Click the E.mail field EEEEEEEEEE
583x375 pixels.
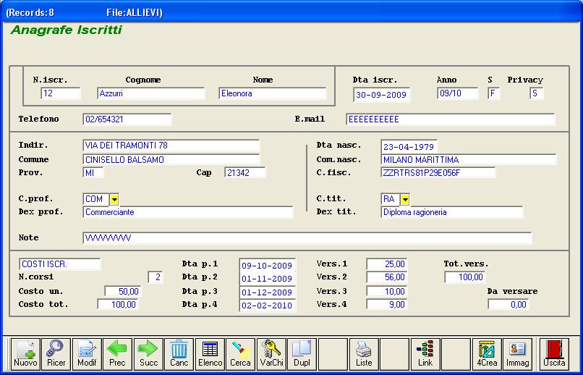(x=450, y=119)
